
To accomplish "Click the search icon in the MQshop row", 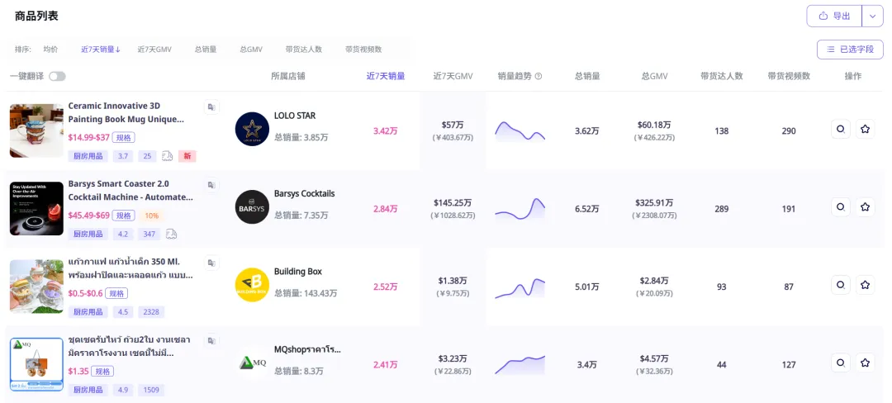I will coord(840,363).
